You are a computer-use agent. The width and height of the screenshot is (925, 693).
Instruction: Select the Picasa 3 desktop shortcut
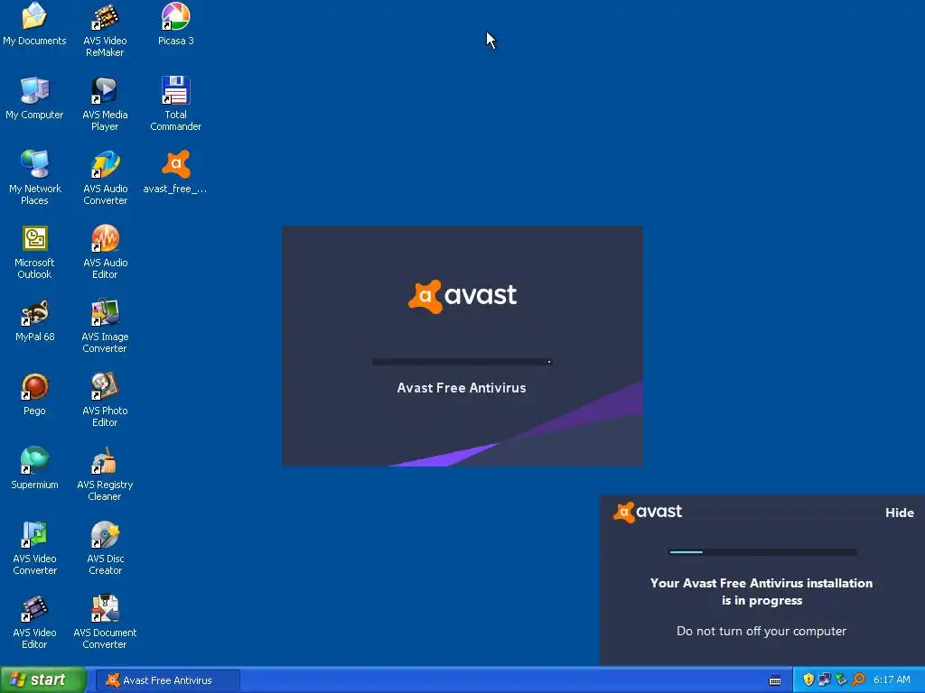pos(176,24)
